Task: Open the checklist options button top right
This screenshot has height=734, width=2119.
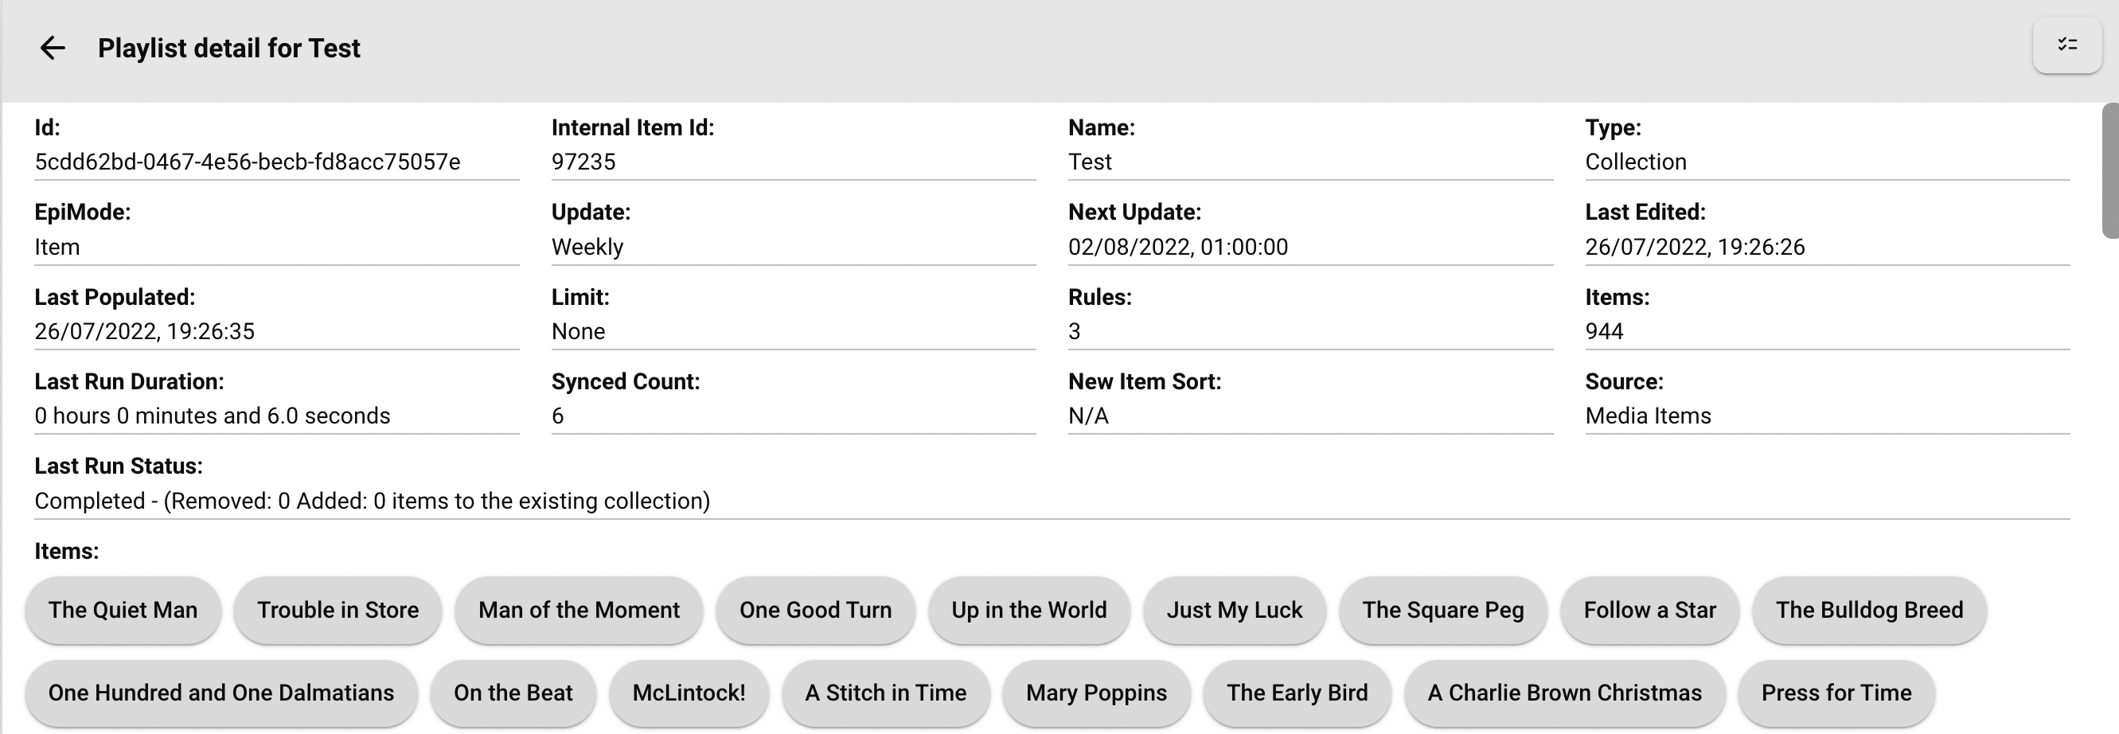Action: [2067, 45]
